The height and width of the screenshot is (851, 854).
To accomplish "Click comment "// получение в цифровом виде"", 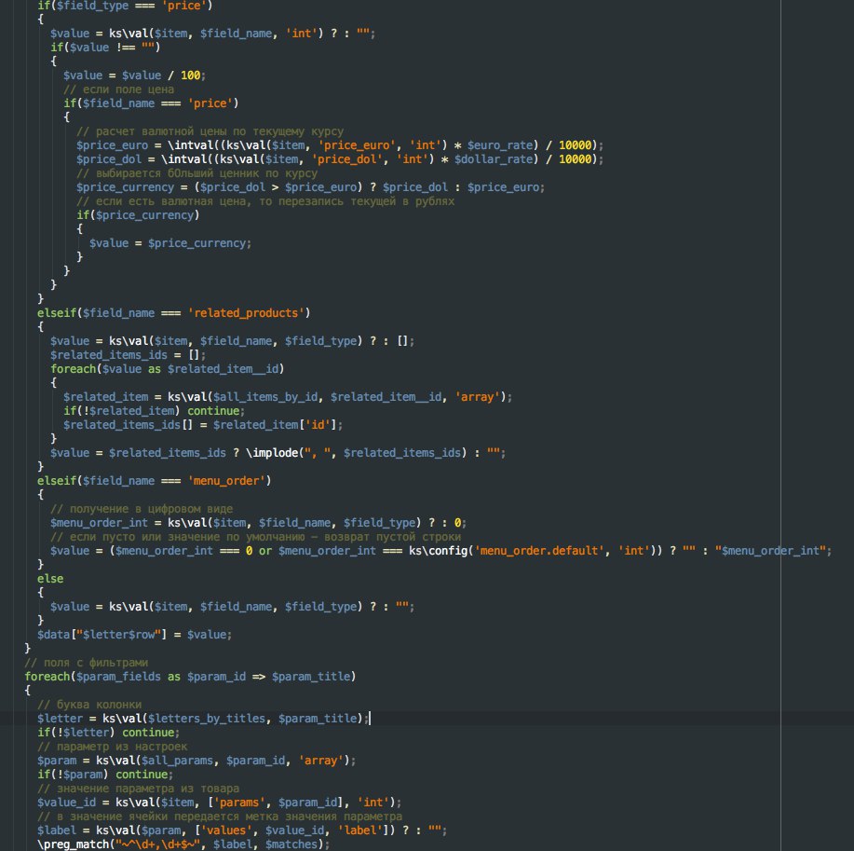I will coord(142,509).
